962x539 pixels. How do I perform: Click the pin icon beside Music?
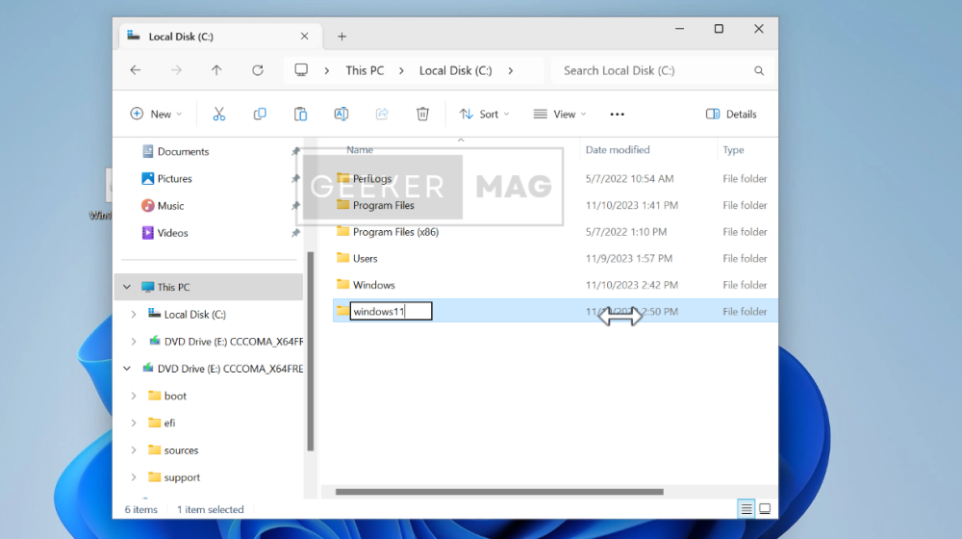[295, 206]
